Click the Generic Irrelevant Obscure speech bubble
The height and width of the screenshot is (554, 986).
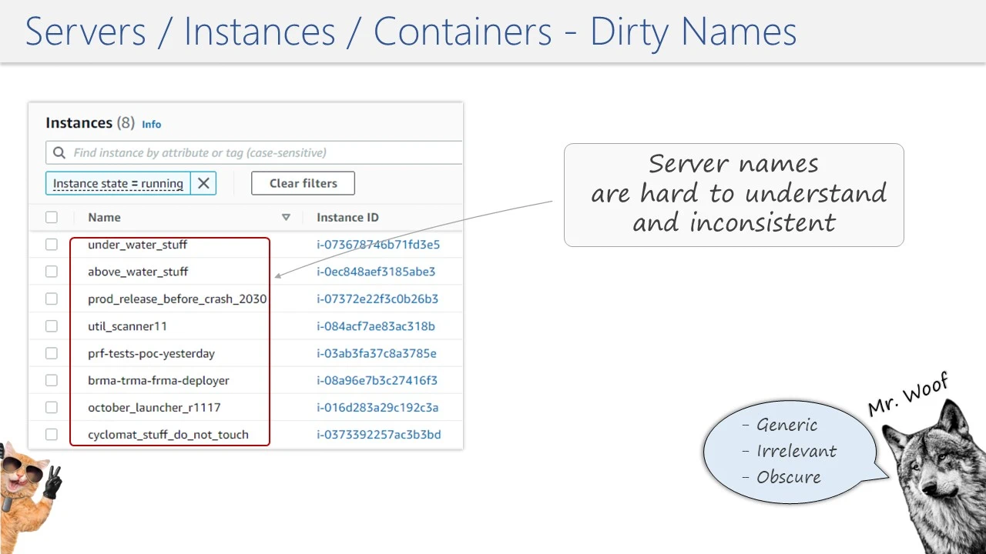point(788,451)
